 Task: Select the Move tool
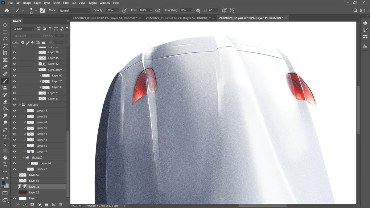[5, 25]
